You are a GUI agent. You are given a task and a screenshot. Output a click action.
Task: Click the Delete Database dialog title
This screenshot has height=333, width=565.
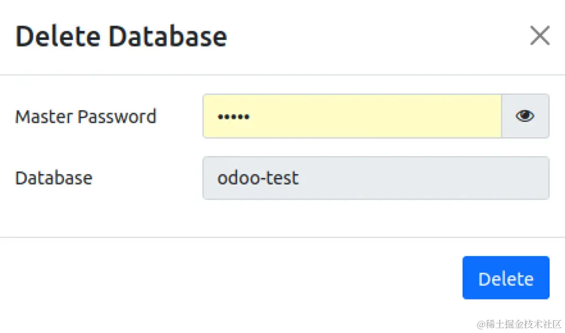[x=121, y=37]
